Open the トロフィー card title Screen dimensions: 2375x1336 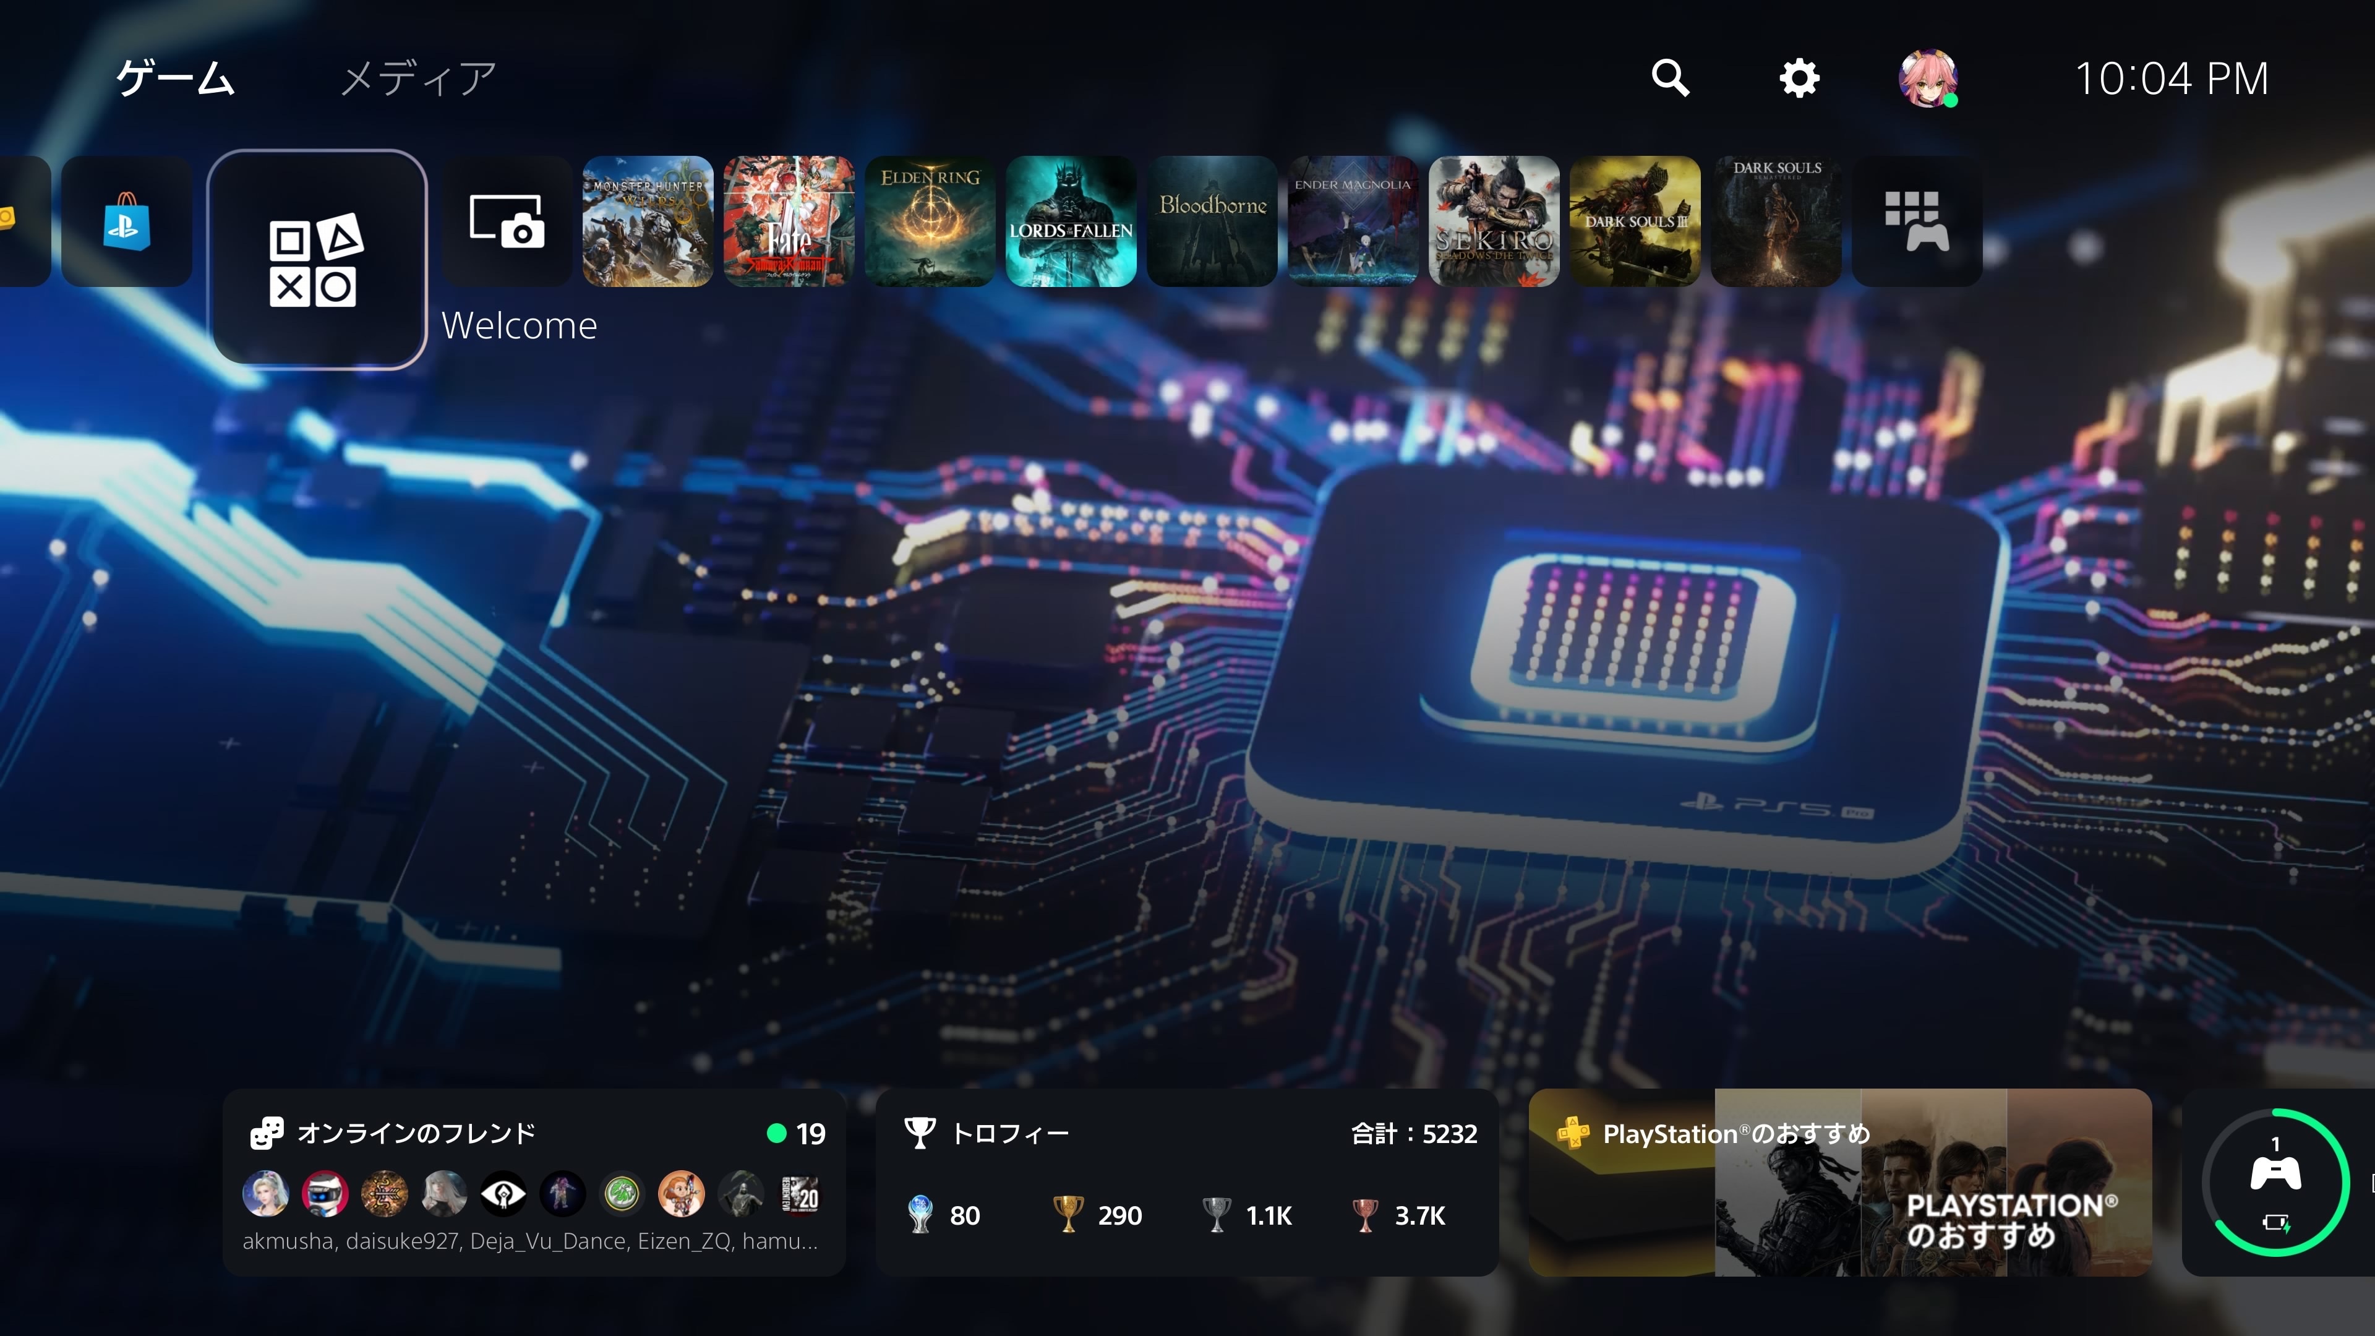(x=1009, y=1133)
